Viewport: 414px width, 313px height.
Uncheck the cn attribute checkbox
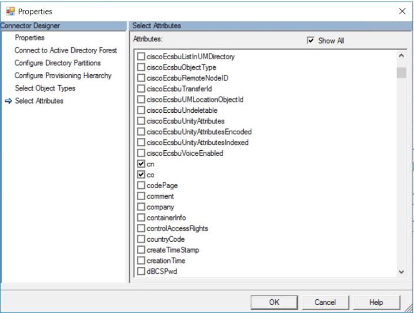click(141, 164)
